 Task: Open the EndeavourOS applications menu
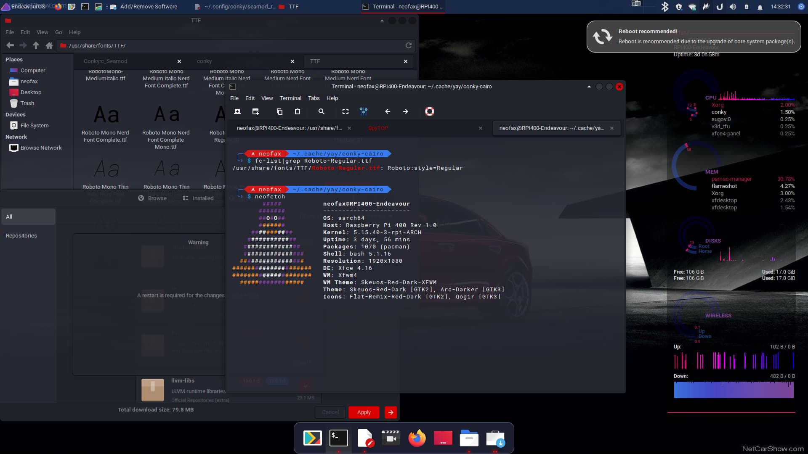(23, 7)
